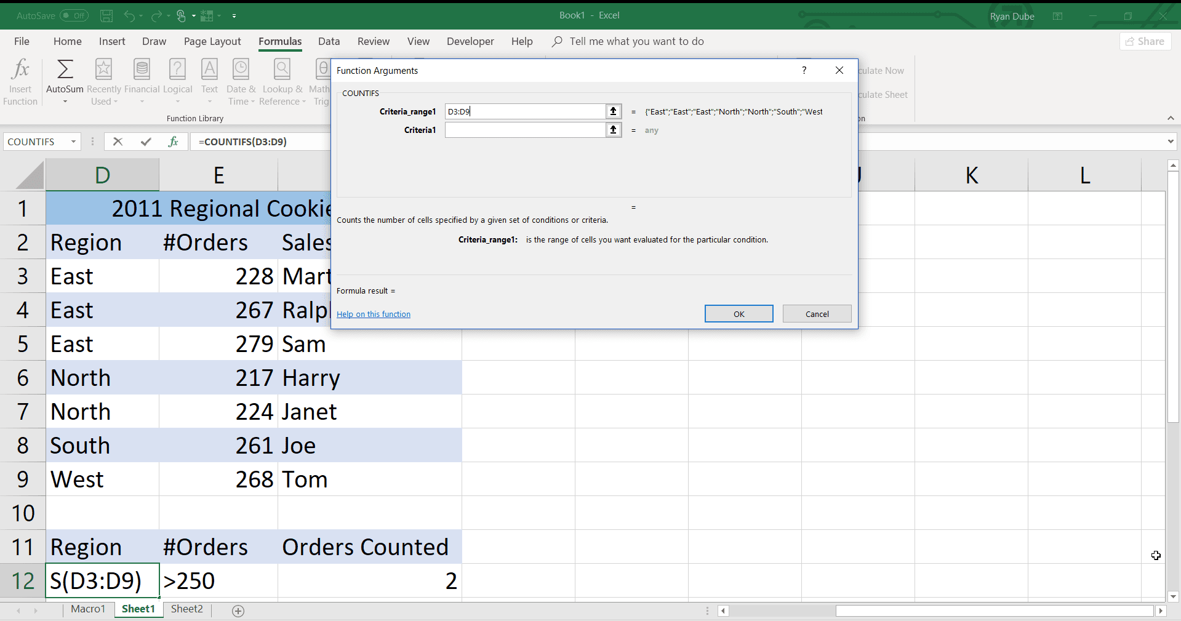Expand the formula bar with chevron

pyautogui.click(x=1170, y=142)
